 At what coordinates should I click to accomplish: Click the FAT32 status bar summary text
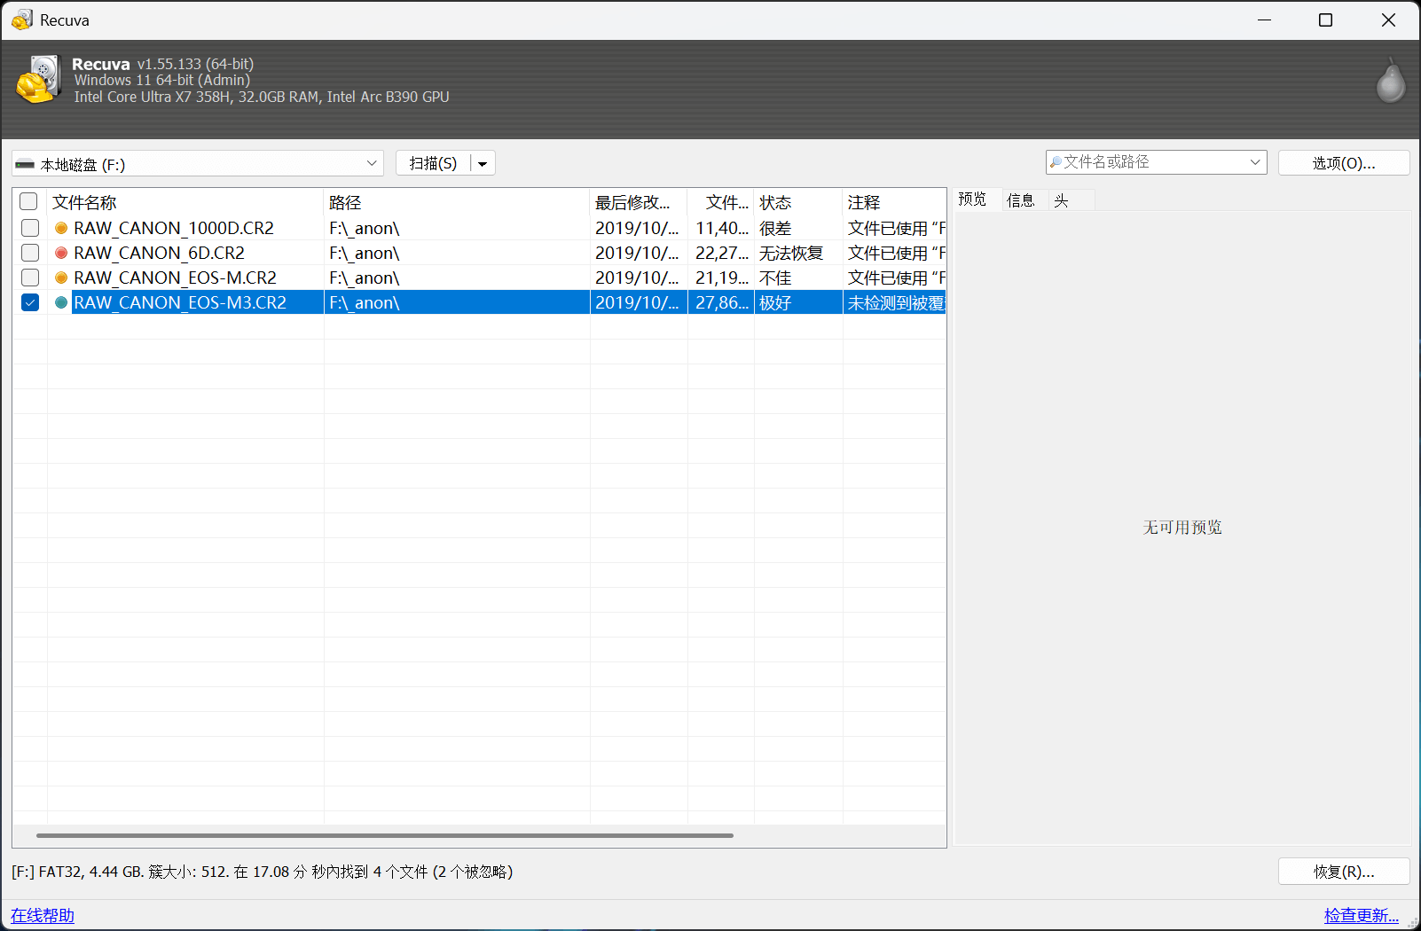pyautogui.click(x=263, y=872)
